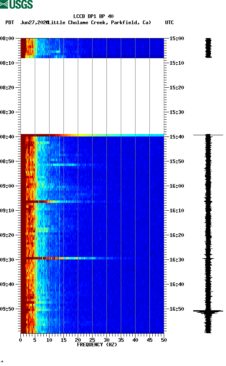Click the '15:30' UTC time label
This screenshot has width=226, height=366.
(176, 112)
